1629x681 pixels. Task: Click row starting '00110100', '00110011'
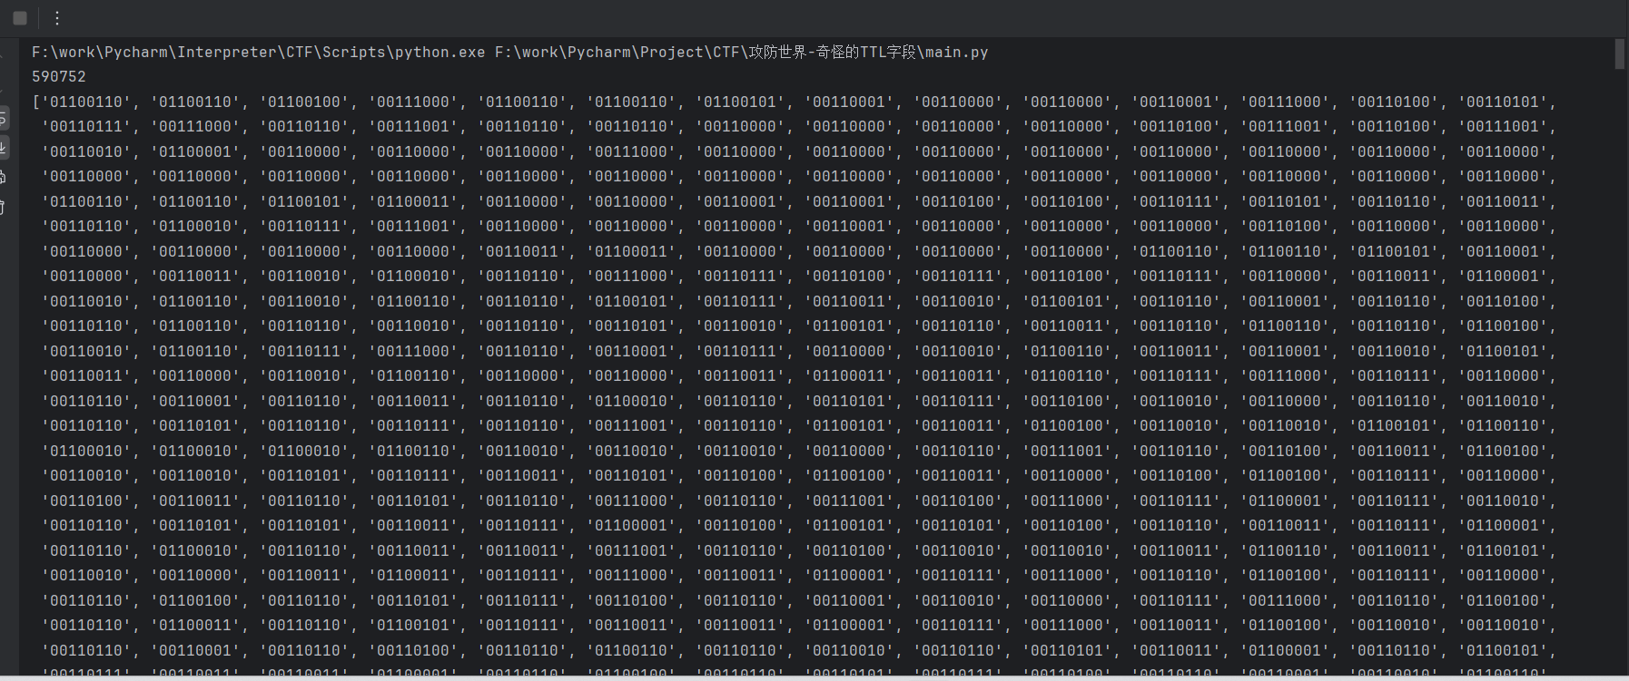[x=799, y=501]
